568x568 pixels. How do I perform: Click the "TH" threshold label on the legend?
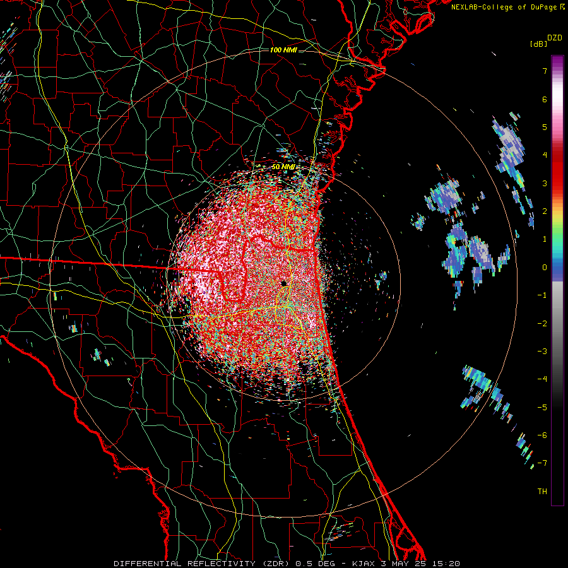542,492
